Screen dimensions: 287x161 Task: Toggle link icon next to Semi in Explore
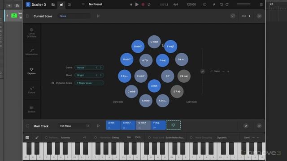pyautogui.click(x=203, y=72)
